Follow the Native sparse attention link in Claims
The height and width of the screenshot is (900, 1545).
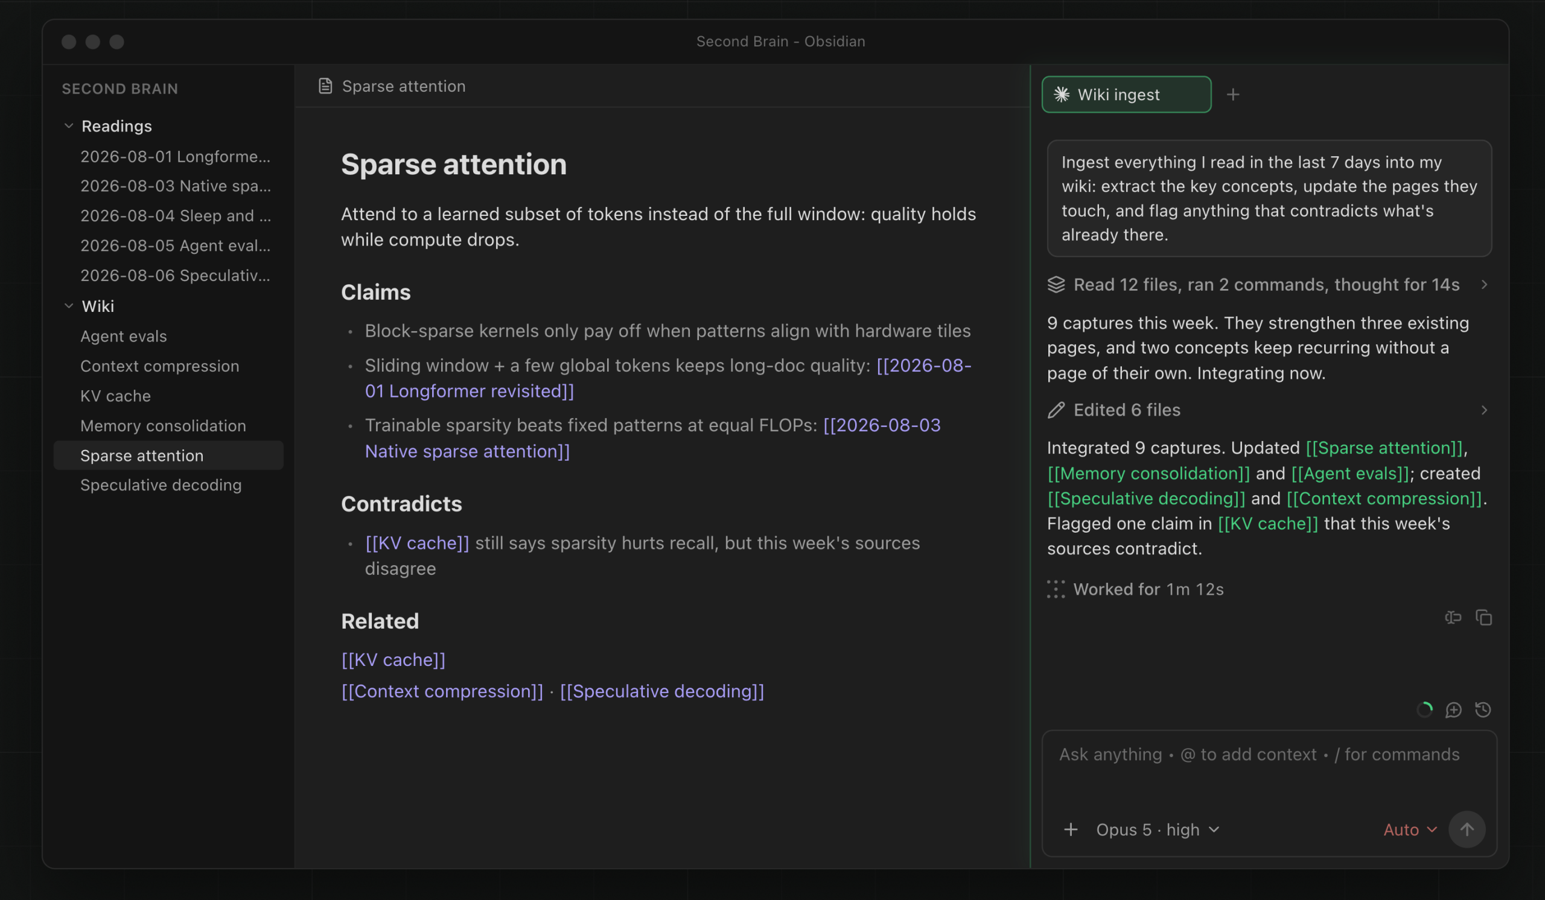pyautogui.click(x=467, y=452)
